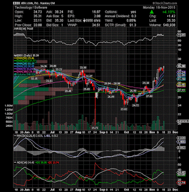
Task: Click the P/E value 16.97
Action: coord(96,12)
